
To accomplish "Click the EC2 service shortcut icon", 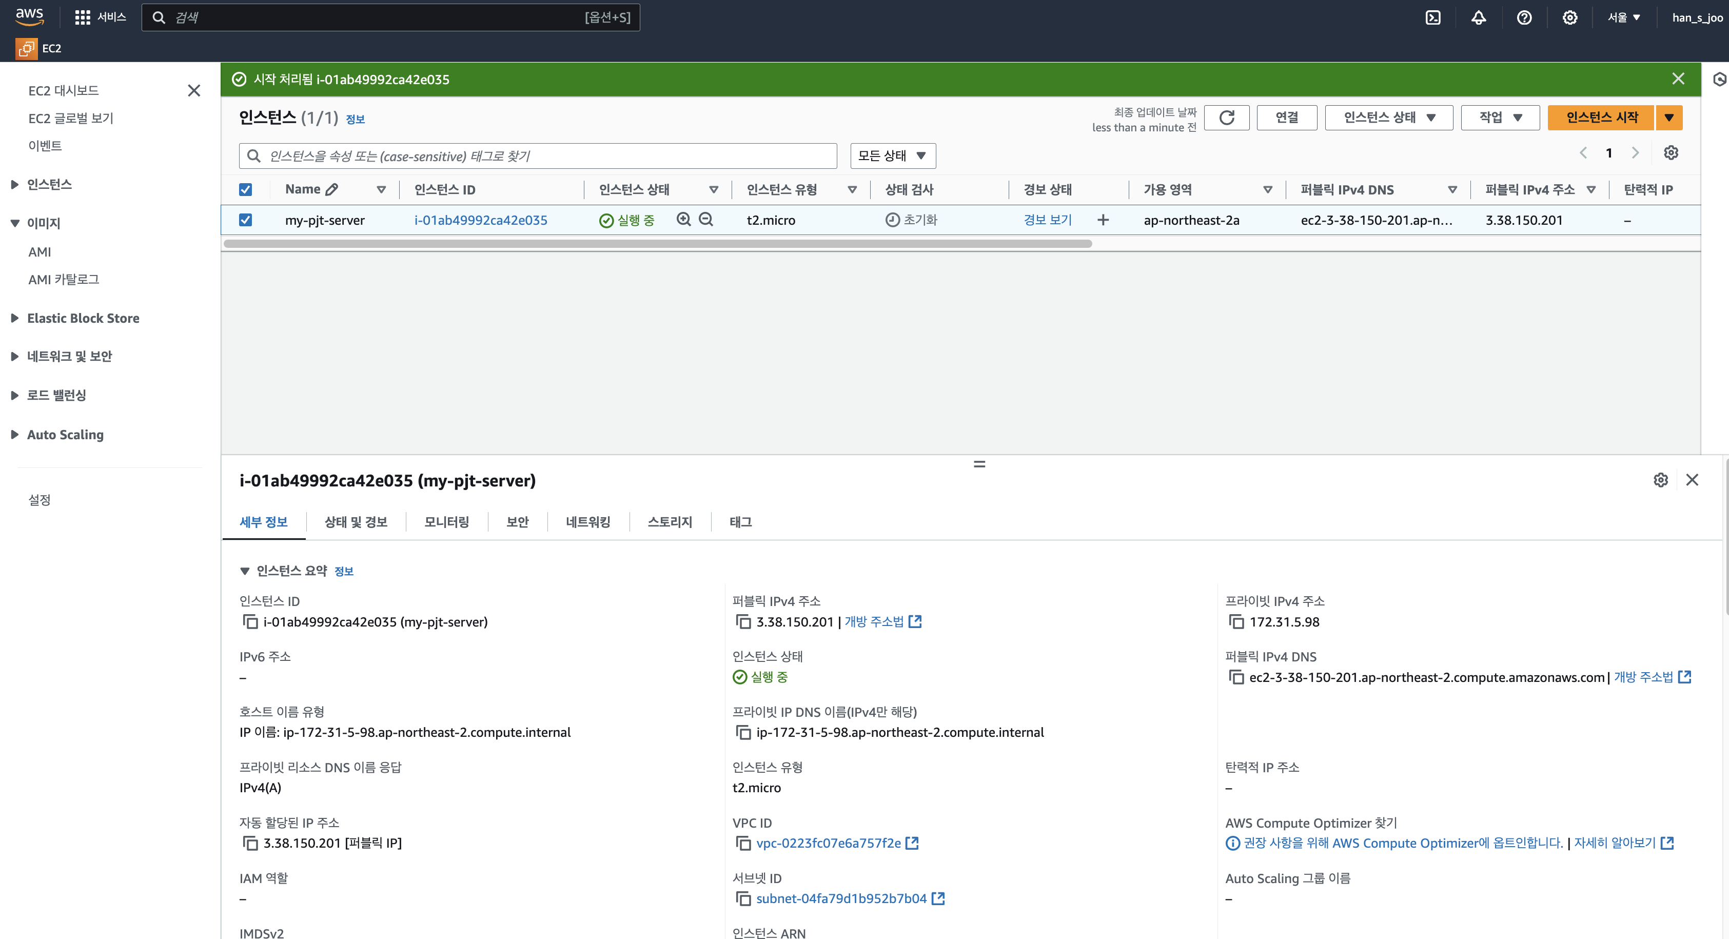I will [27, 48].
